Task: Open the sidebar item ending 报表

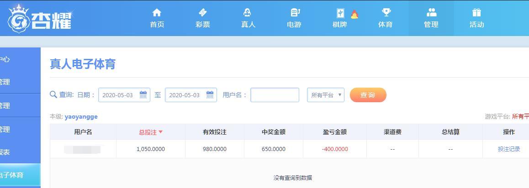Action: pyautogui.click(x=20, y=152)
